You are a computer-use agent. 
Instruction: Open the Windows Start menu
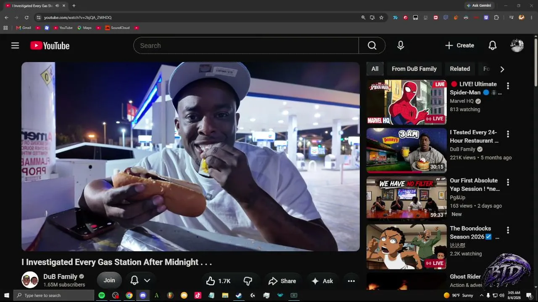tap(6, 295)
